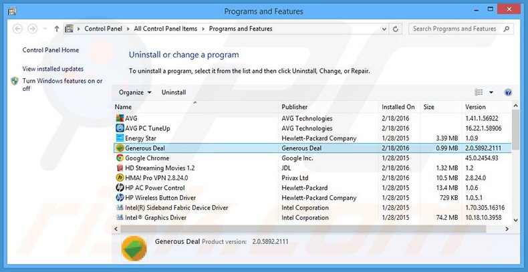This screenshot has width=528, height=272.
Task: Click the Google Chrome icon
Action: (x=120, y=158)
